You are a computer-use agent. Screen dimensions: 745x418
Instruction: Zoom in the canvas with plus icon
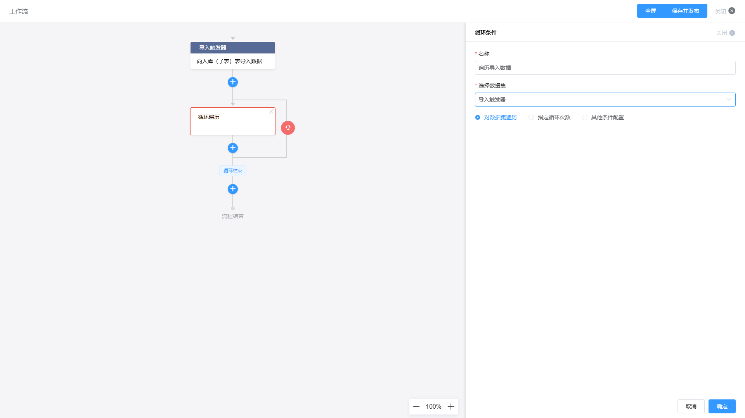451,406
